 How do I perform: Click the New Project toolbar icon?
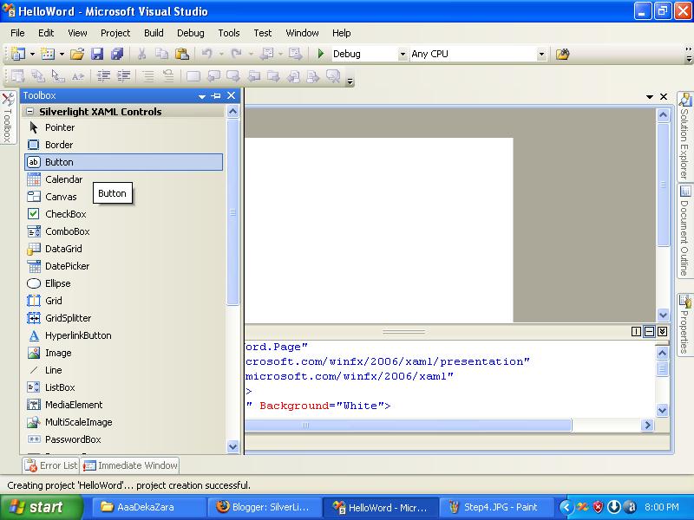(x=18, y=54)
